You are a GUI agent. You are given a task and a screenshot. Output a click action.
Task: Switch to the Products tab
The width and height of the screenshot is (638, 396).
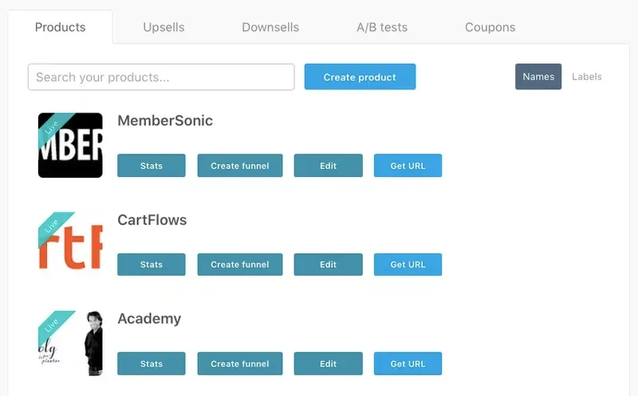pyautogui.click(x=61, y=27)
